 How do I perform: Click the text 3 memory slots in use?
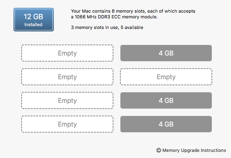pos(95,27)
